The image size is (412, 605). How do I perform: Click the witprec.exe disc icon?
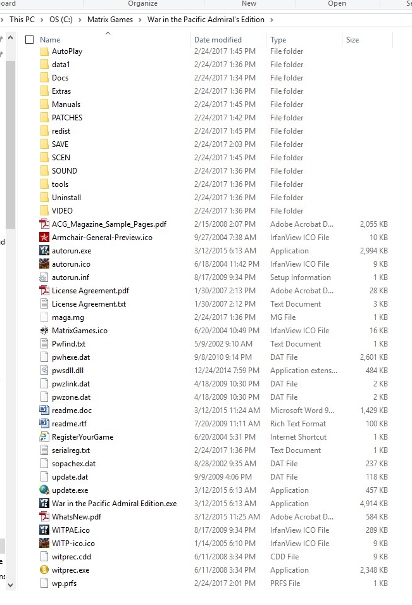[44, 570]
